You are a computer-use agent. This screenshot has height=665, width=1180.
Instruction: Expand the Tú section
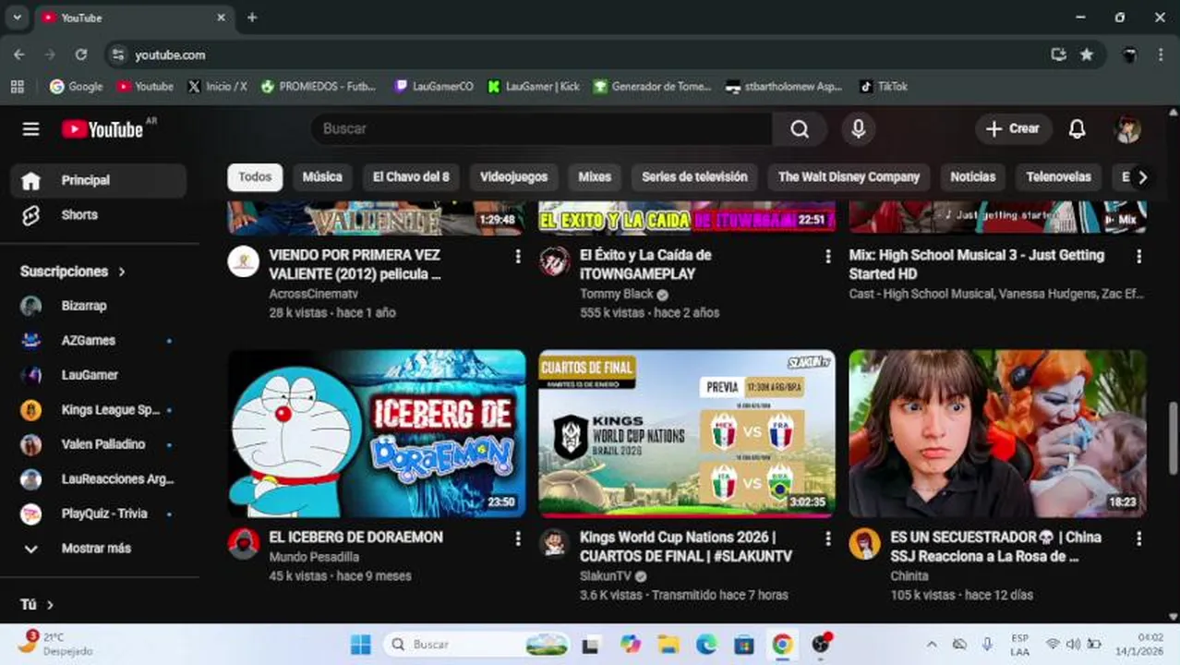(x=37, y=605)
